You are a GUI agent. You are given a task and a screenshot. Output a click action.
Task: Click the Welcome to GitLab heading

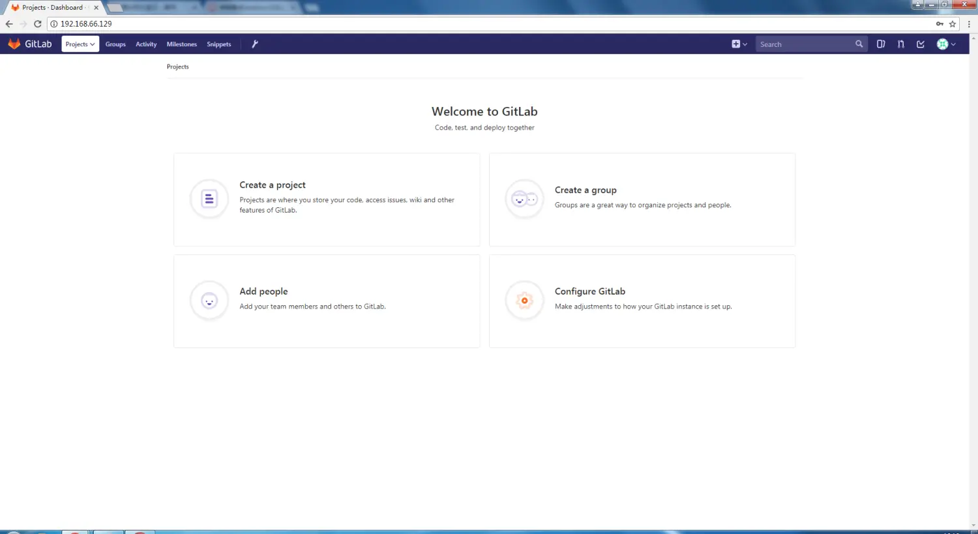coord(484,111)
